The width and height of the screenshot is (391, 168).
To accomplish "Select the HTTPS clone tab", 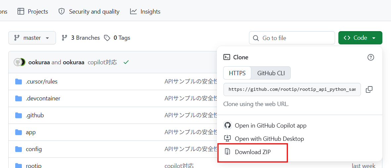I will 237,73.
